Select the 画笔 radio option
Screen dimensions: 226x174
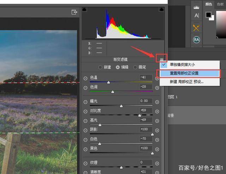pos(135,67)
